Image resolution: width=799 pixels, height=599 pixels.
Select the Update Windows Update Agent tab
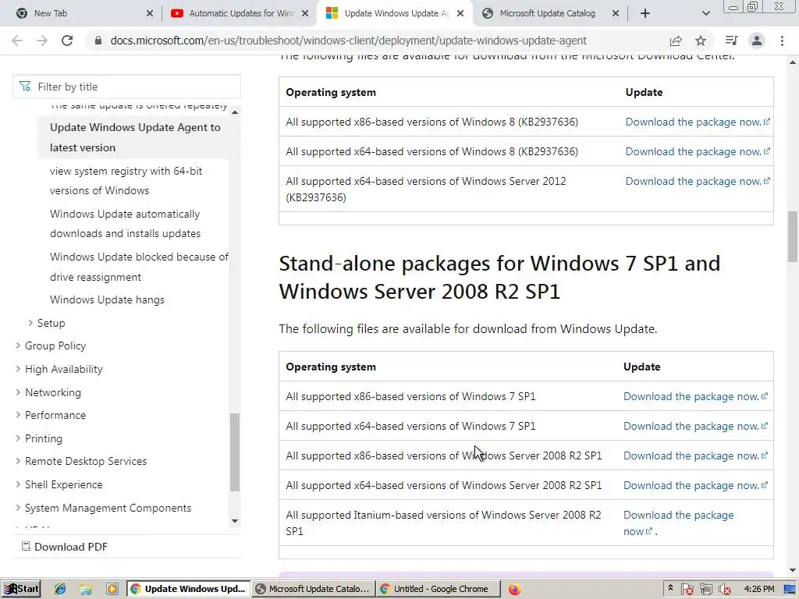[x=394, y=13]
